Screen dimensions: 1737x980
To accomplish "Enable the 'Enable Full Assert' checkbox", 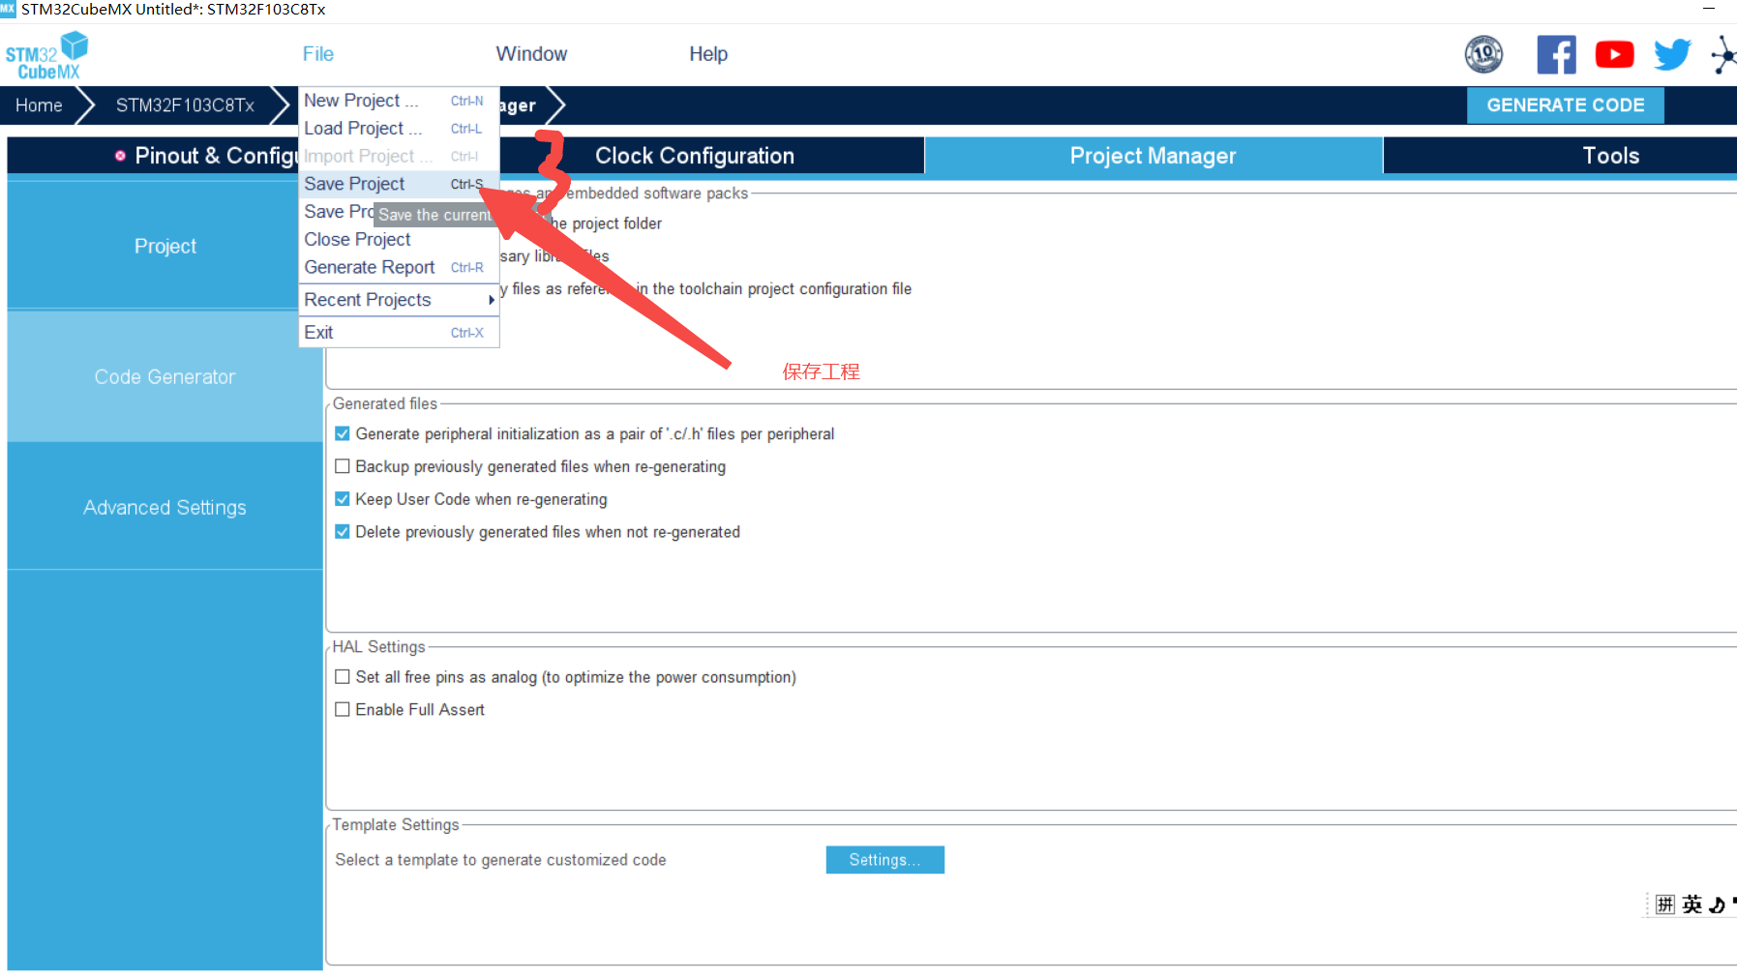I will tap(343, 710).
